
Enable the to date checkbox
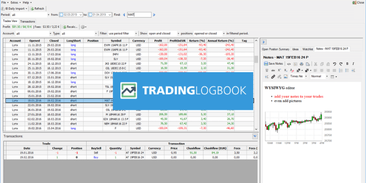(90, 15)
